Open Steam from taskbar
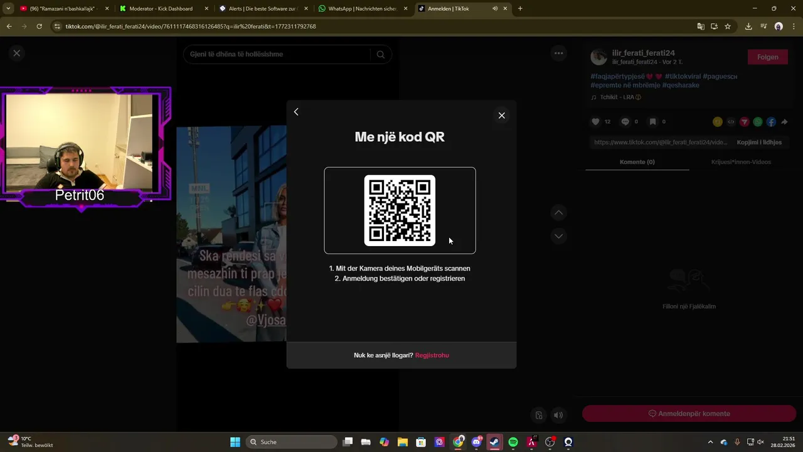803x452 pixels. 494,442
